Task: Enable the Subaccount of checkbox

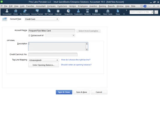Action: coord(29,35)
